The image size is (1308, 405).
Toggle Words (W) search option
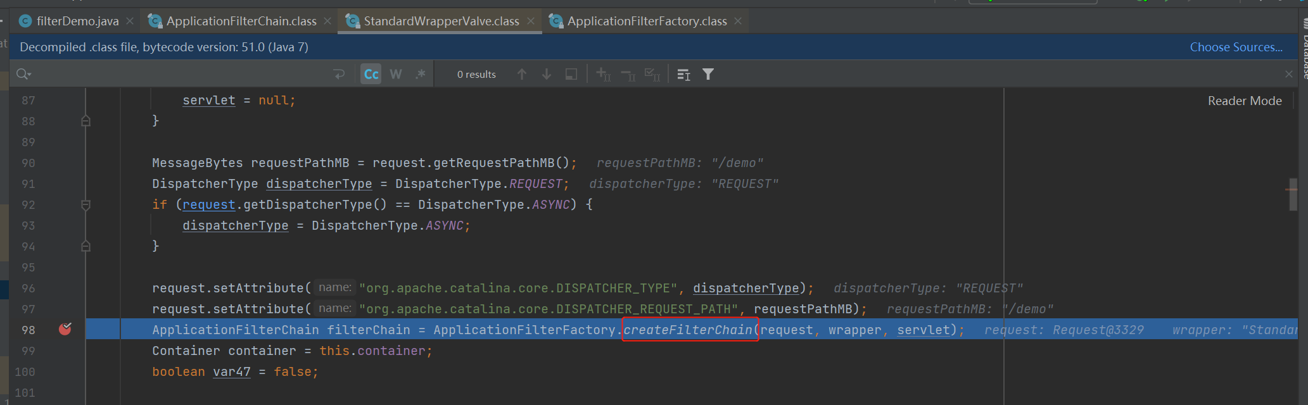click(396, 75)
